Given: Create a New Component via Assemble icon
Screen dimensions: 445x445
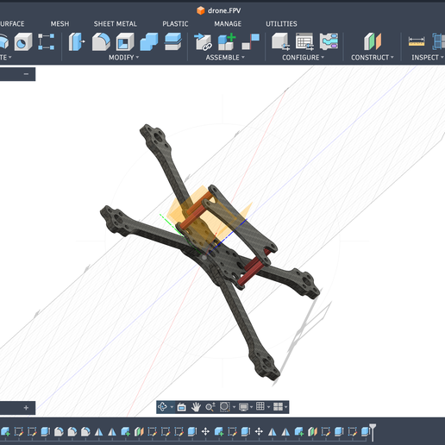Looking at the screenshot, I should click(x=227, y=42).
